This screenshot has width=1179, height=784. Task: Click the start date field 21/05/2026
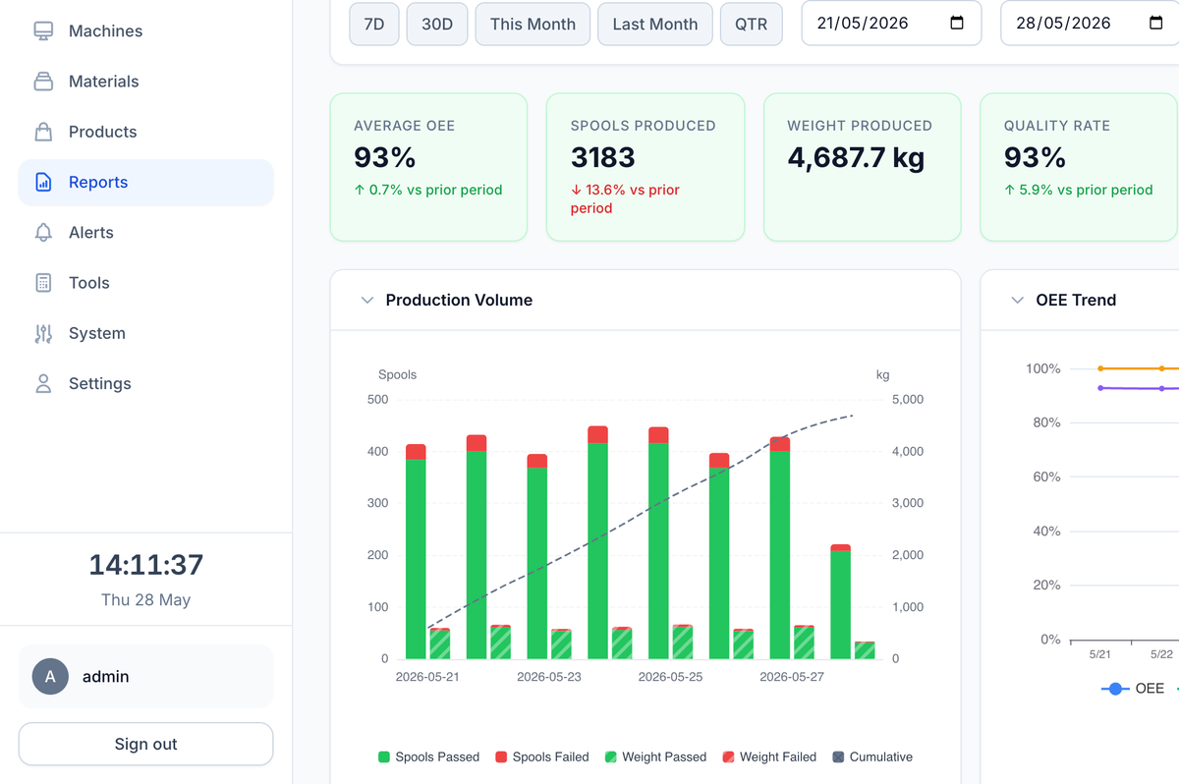coord(891,24)
